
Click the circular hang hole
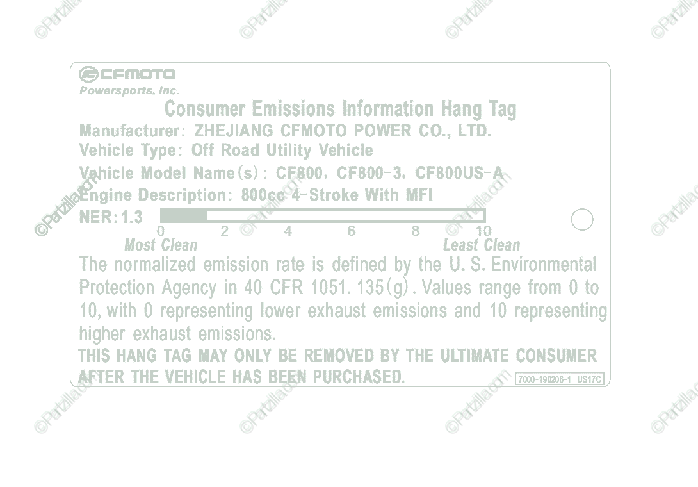(581, 220)
